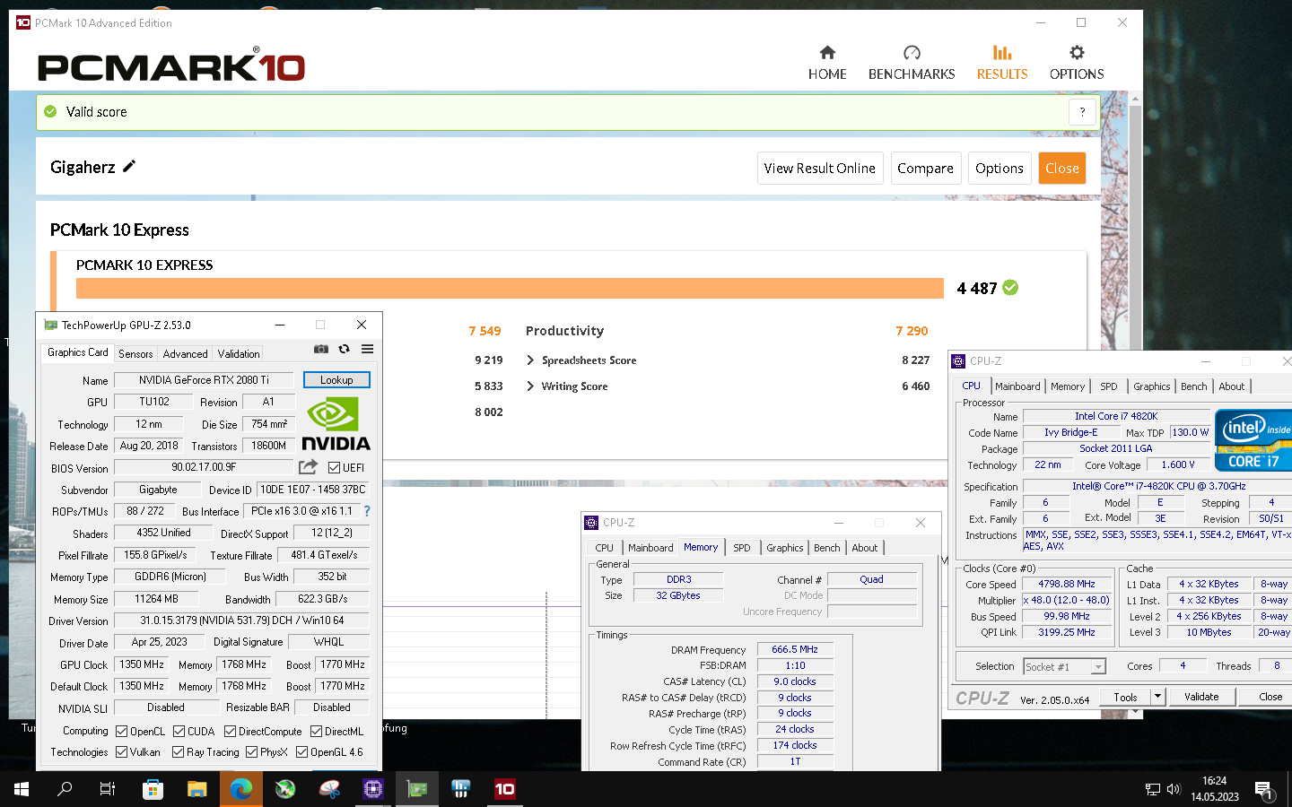Click the GPU Name field in GPU-Z
This screenshot has height=807, width=1292.
(204, 380)
